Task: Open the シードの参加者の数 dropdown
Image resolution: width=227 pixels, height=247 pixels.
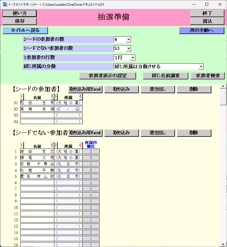Action: coord(129,39)
